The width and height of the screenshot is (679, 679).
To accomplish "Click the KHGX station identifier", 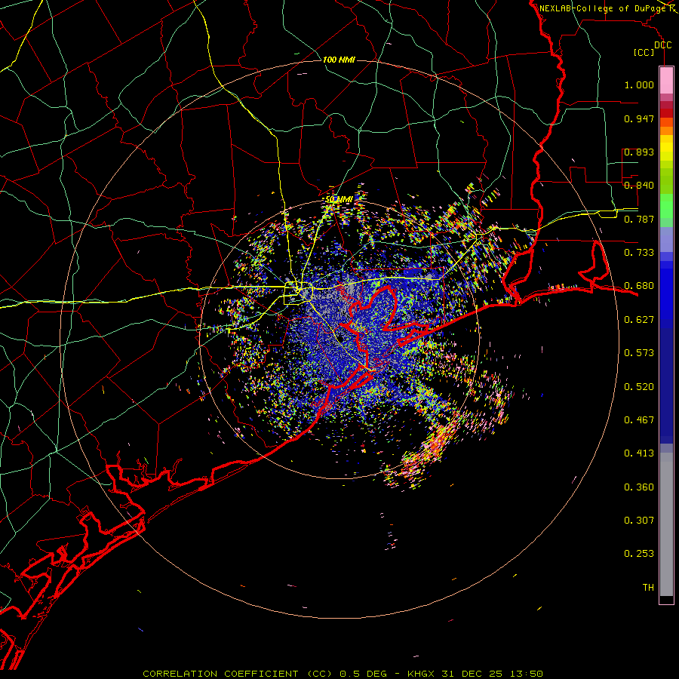I will point(420,674).
